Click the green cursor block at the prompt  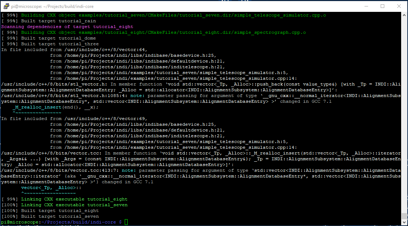click(x=126, y=222)
